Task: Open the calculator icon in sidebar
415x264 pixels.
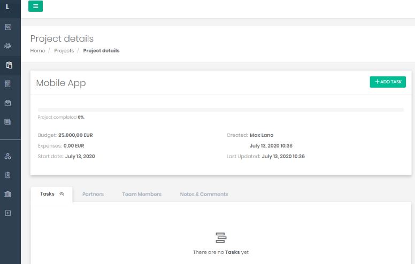Action: coord(7,84)
